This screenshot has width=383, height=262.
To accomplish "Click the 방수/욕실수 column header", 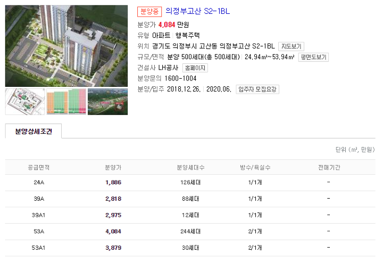I will (255, 167).
